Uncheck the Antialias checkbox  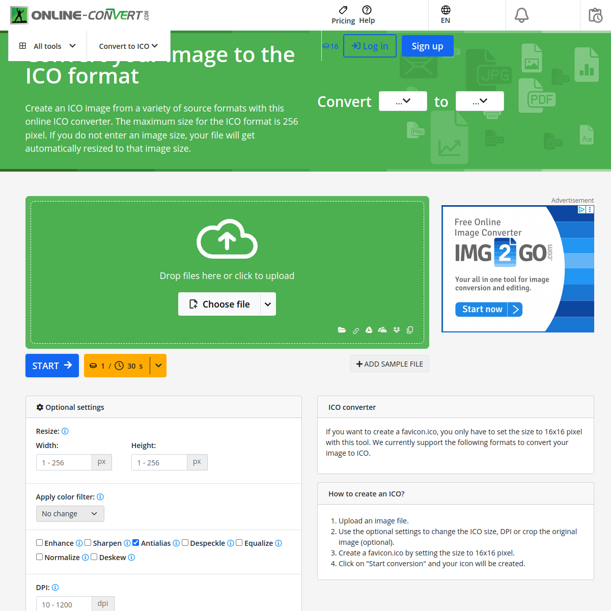pos(136,543)
